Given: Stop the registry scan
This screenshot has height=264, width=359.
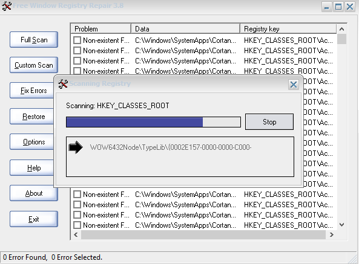Looking at the screenshot, I should pos(269,121).
